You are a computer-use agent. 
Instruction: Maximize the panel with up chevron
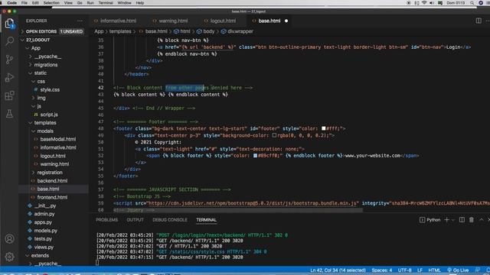point(482,220)
